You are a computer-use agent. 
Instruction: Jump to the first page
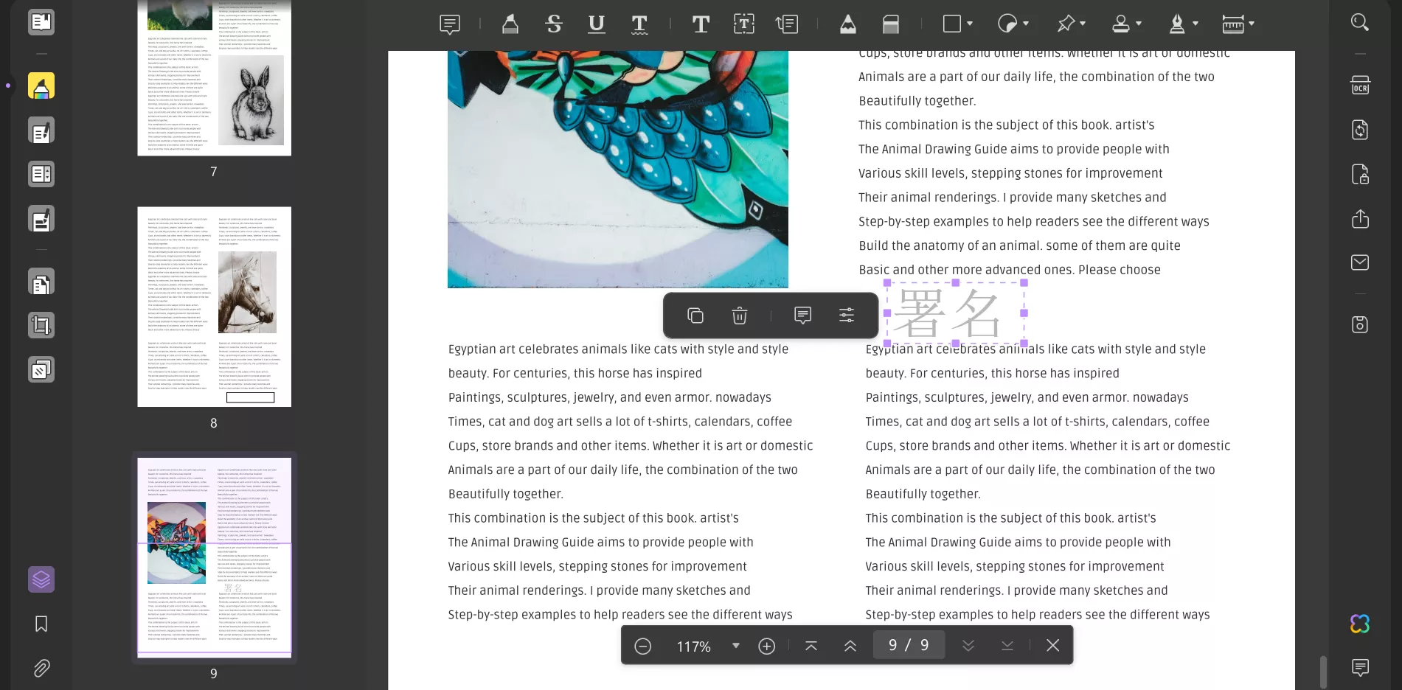(x=811, y=647)
